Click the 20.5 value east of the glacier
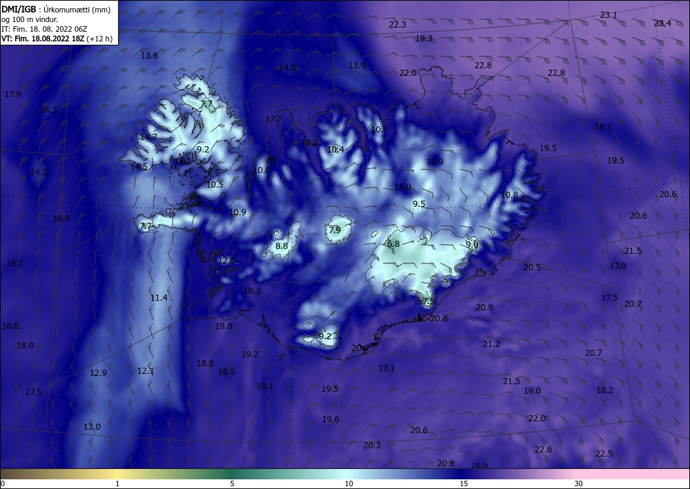The image size is (690, 489). (x=532, y=268)
